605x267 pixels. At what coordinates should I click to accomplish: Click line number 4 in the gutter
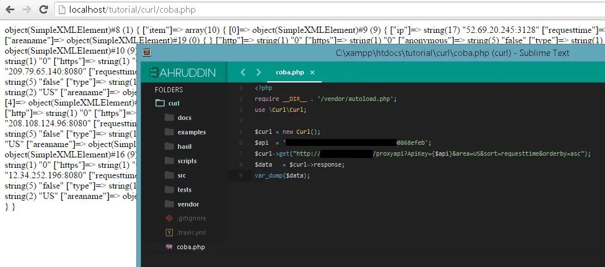[241, 121]
